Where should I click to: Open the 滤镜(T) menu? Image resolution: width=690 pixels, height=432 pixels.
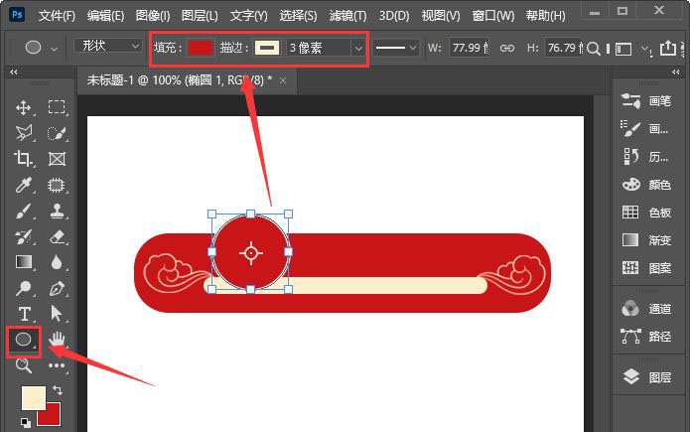[x=345, y=16]
